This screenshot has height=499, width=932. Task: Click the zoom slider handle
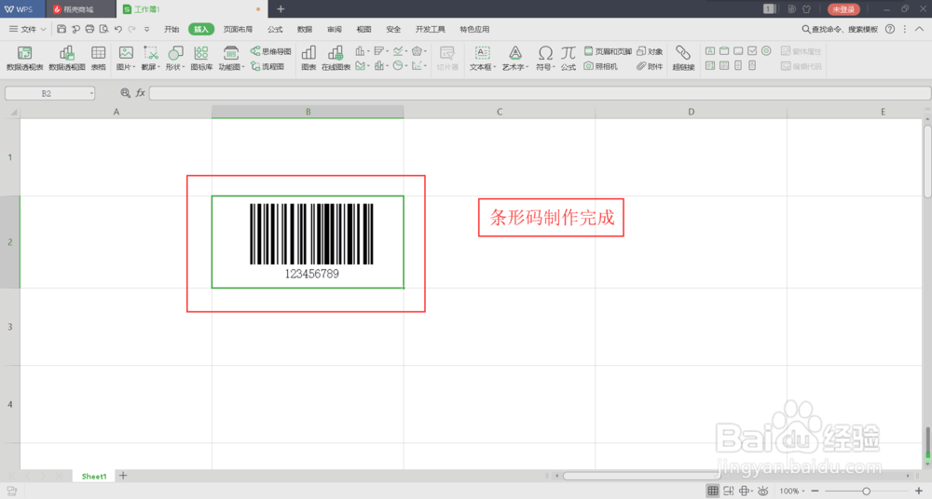tap(866, 491)
